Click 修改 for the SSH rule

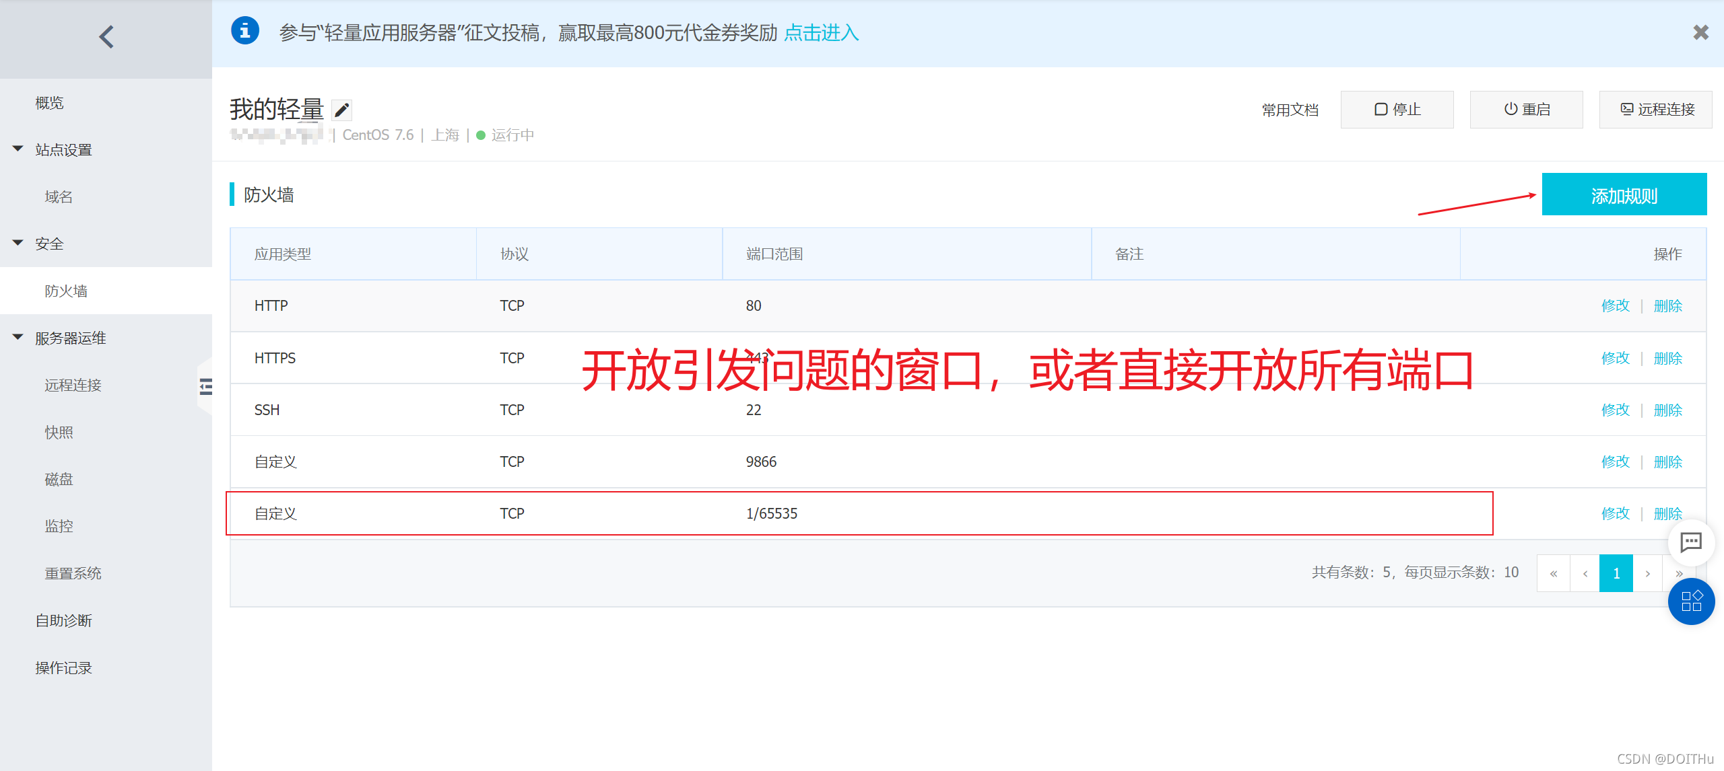click(1615, 410)
